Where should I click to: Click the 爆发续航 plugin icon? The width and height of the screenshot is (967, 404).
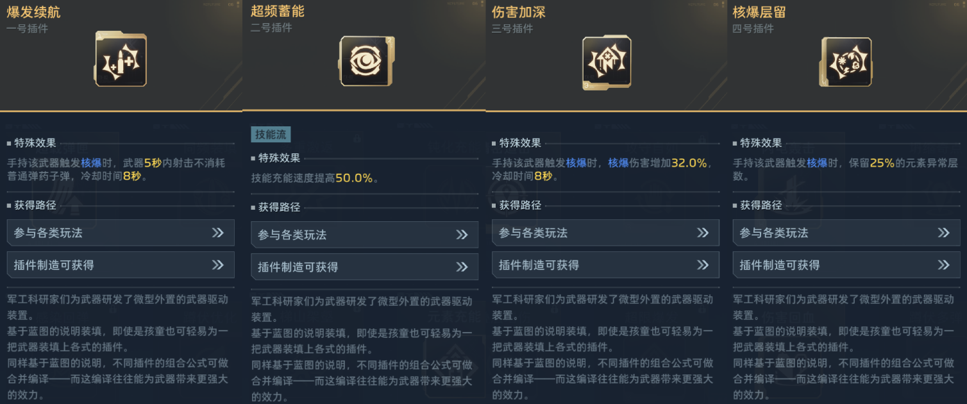click(x=121, y=60)
